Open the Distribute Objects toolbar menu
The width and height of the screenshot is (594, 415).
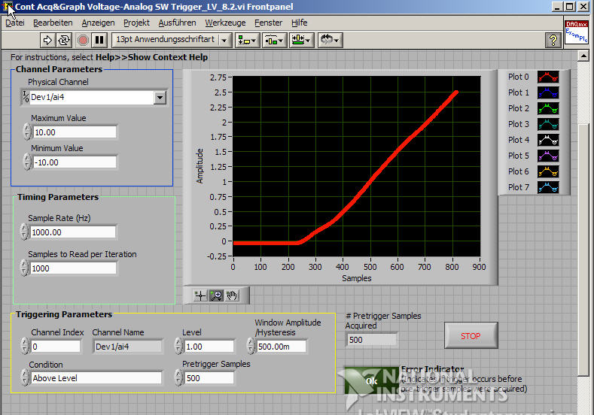tap(274, 40)
